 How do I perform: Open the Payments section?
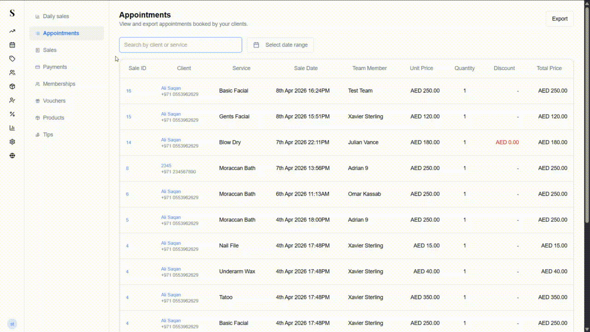pyautogui.click(x=54, y=67)
